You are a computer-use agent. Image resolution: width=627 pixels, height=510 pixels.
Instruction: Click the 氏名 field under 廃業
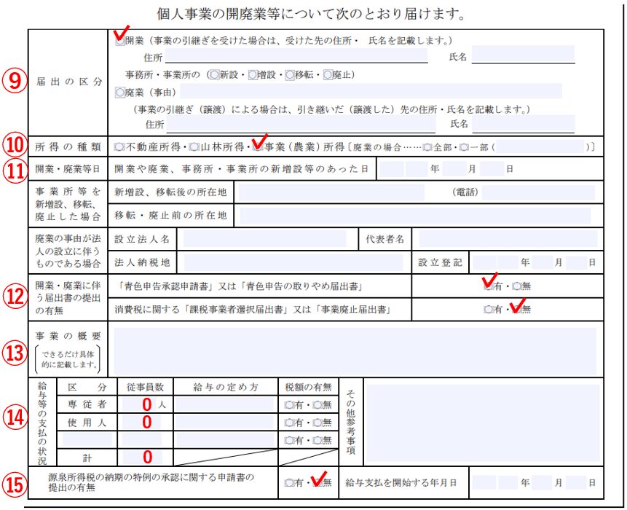pyautogui.click(x=524, y=124)
